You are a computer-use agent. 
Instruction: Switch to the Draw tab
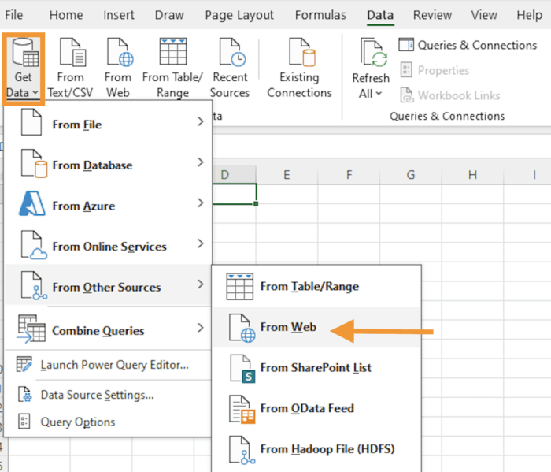pos(169,15)
